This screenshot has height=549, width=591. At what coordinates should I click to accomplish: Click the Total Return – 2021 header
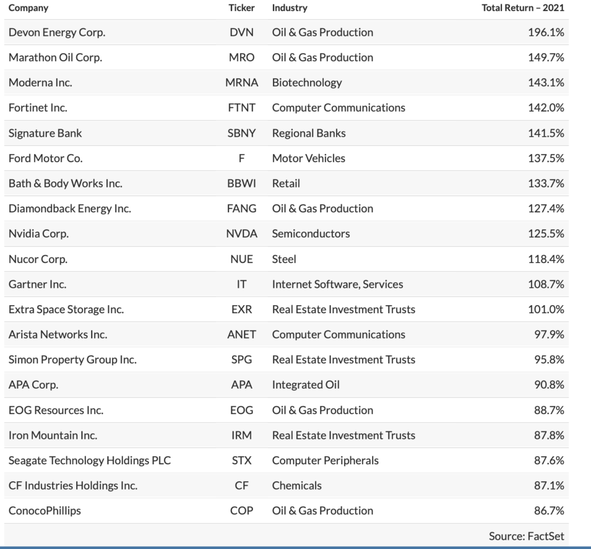click(523, 8)
